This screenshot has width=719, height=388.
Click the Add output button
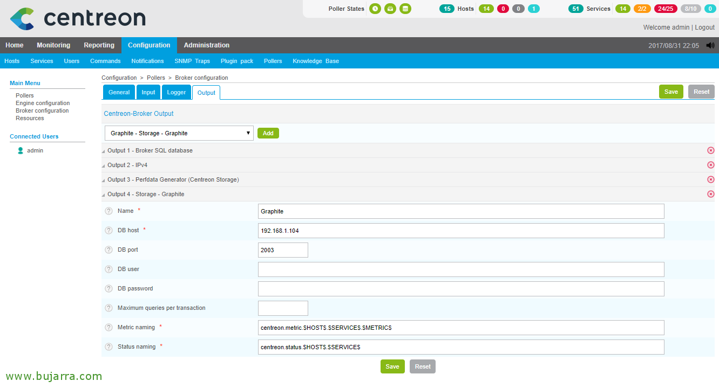(x=268, y=133)
